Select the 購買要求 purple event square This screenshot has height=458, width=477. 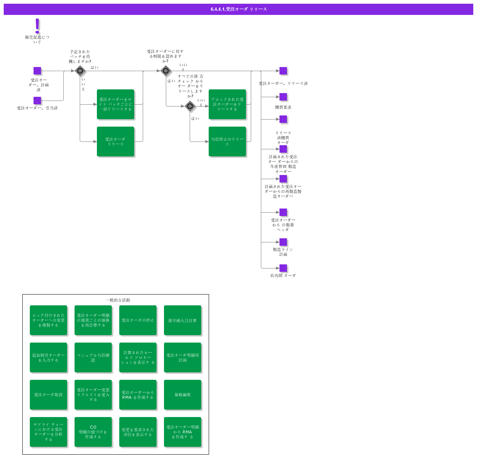coord(283,97)
